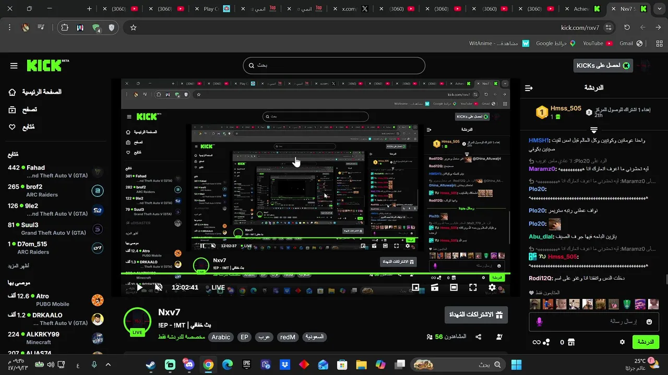Viewport: 668px width, 375px height.
Task: Toggle theater mode in player
Action: tap(454, 287)
